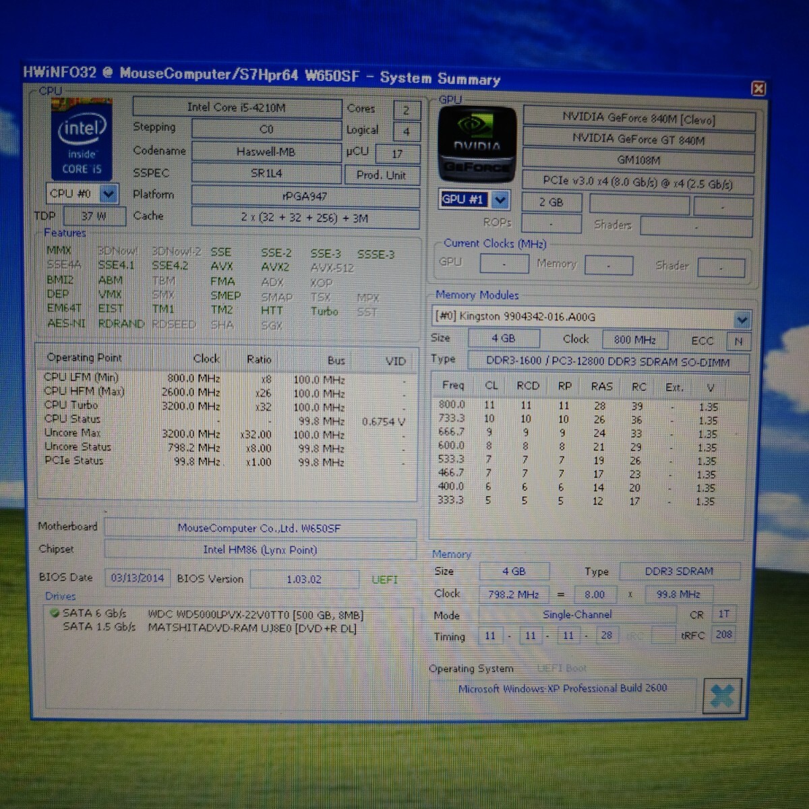Click the 2 GB GPU memory field
This screenshot has height=809, width=809.
[551, 202]
